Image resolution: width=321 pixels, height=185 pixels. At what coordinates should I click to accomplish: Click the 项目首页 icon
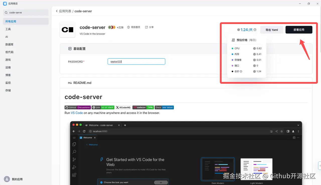[128, 27]
